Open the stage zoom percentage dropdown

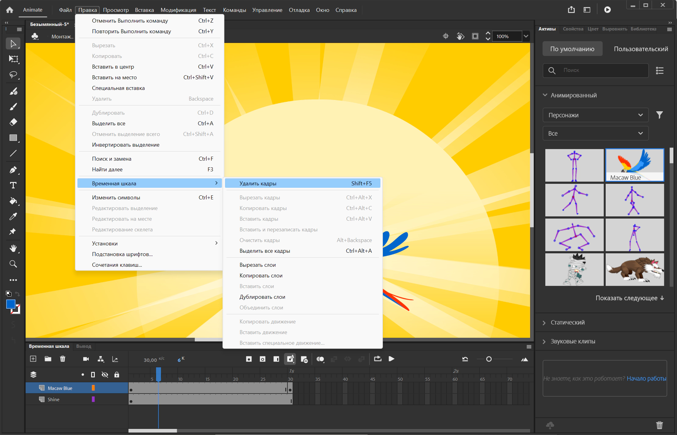tap(526, 36)
